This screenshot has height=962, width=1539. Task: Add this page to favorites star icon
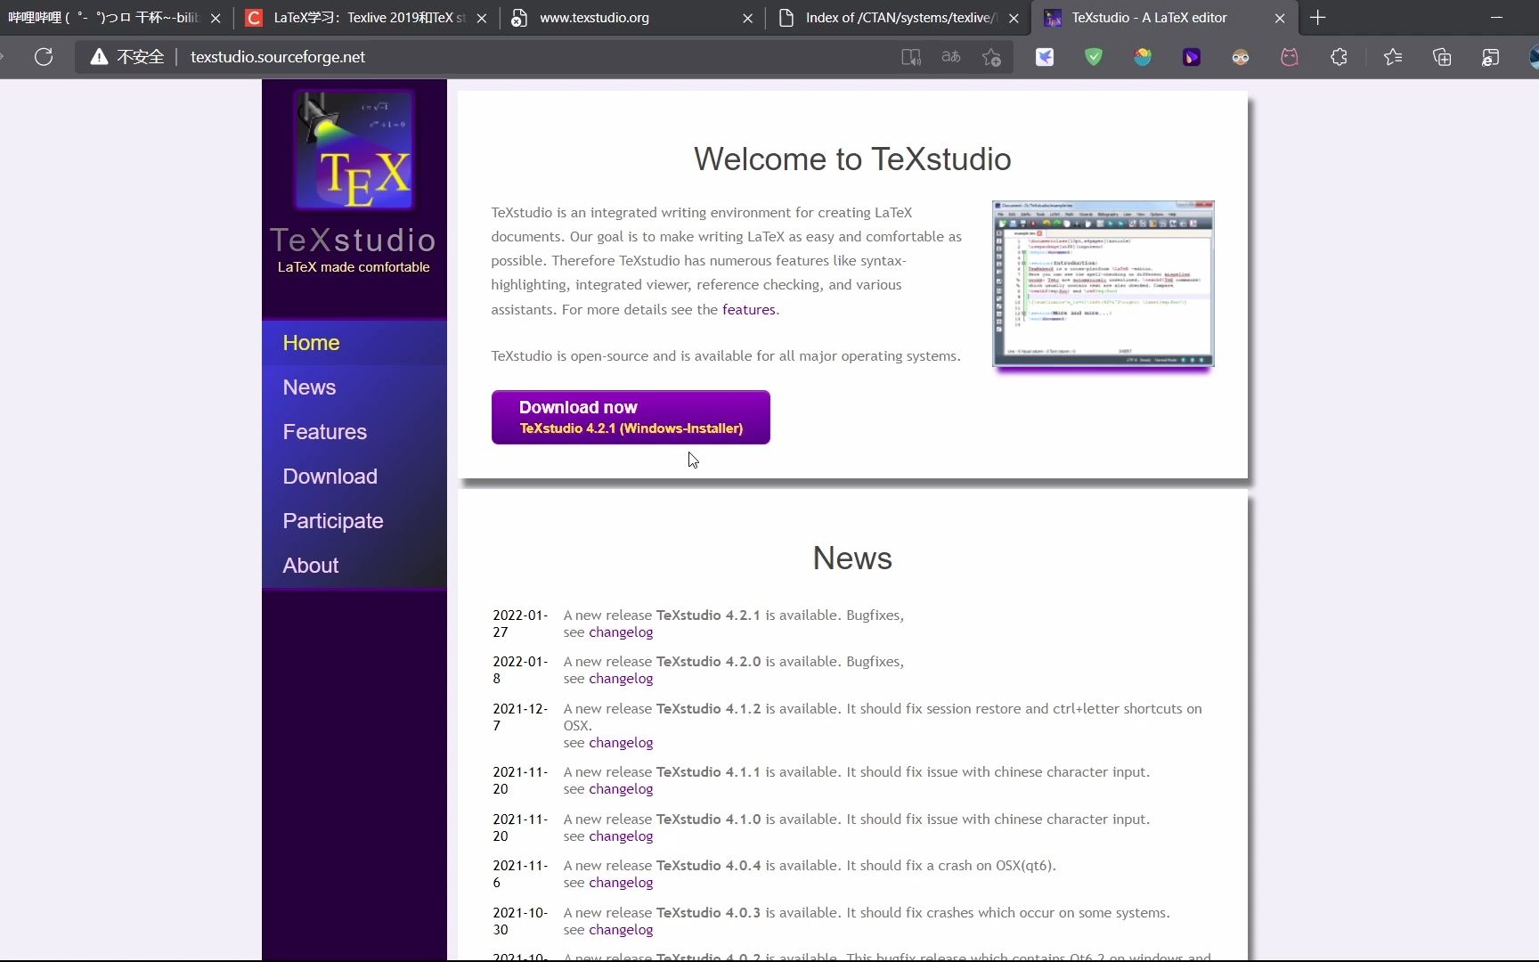click(991, 57)
